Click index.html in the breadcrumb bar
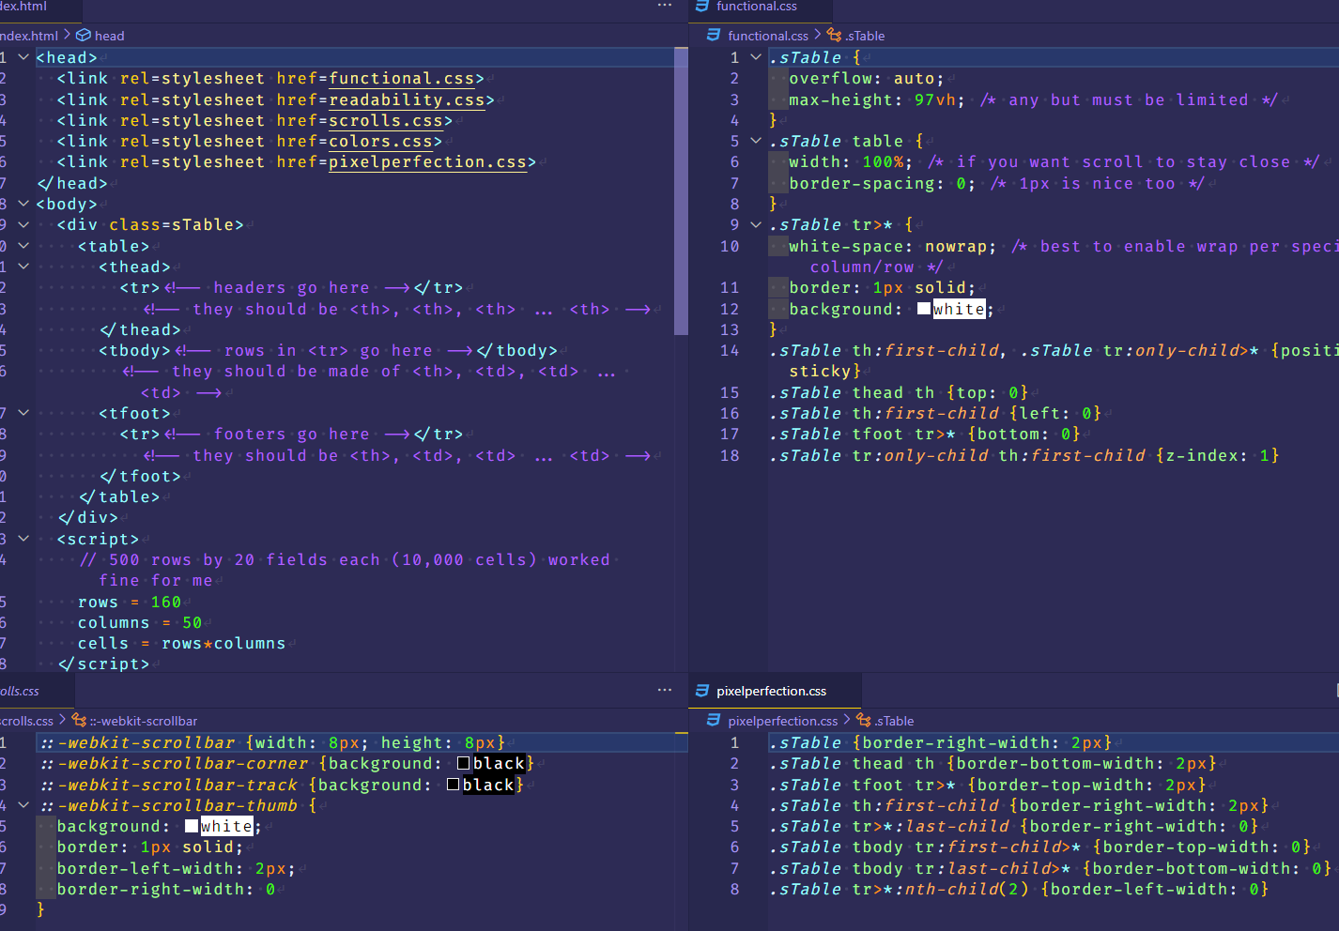Viewport: 1339px width, 931px height. coord(29,36)
